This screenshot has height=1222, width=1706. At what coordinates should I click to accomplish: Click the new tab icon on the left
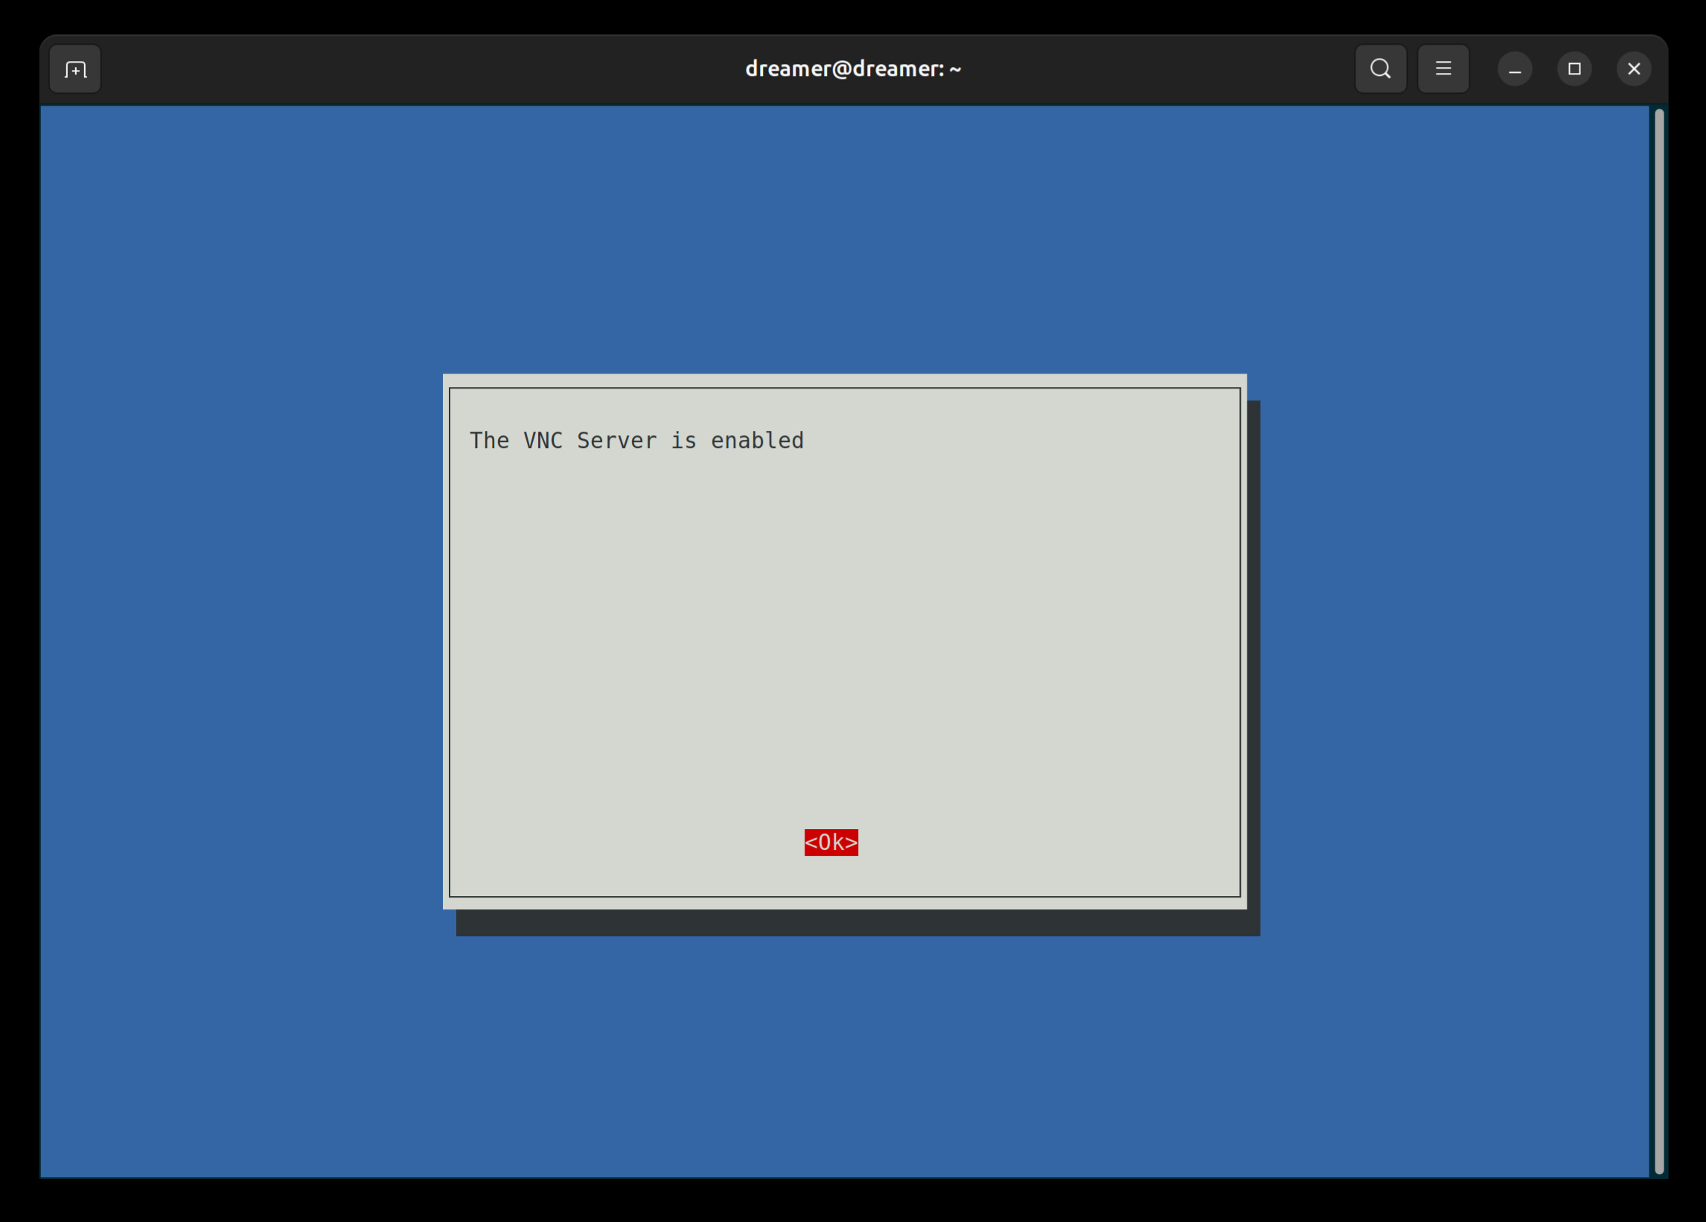(74, 68)
